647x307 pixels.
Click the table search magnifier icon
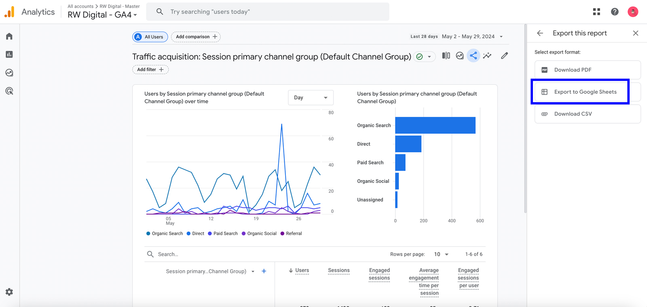150,254
